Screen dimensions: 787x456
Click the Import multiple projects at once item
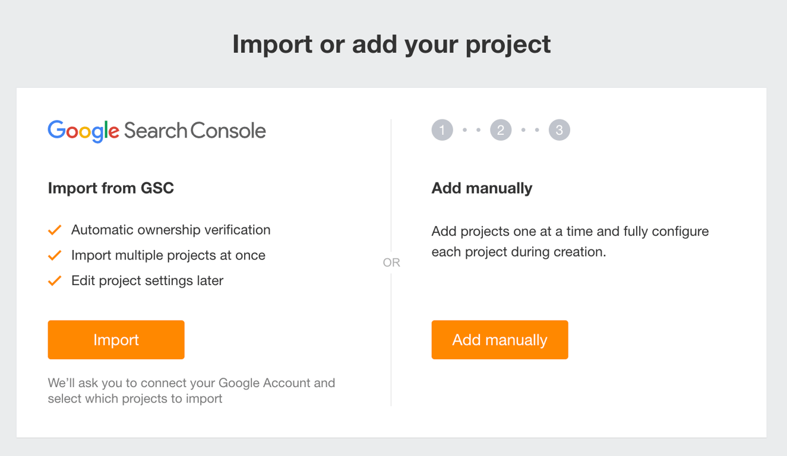tap(168, 255)
